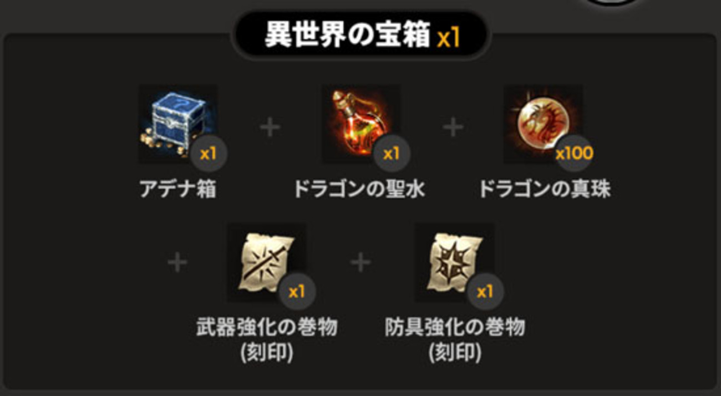Click the 防具強化の巻物 (刻印) label
The image size is (721, 396).
455,340
